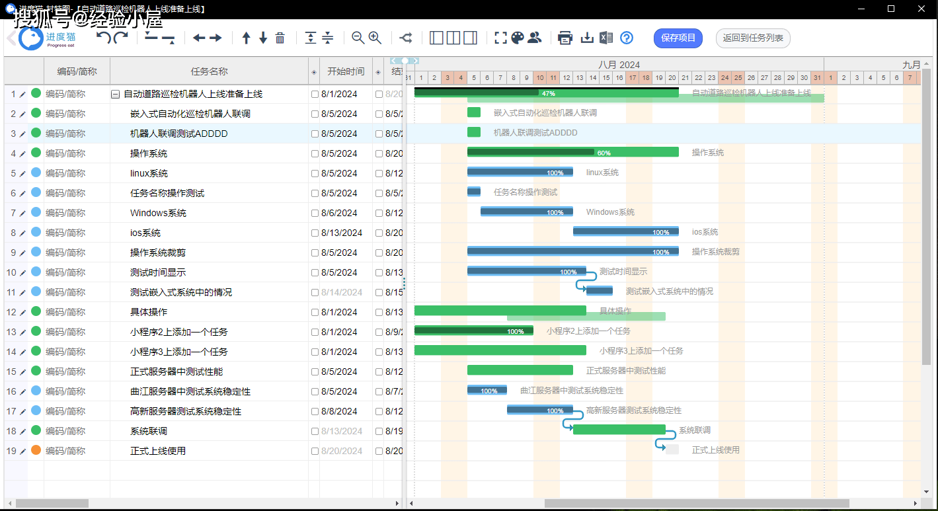Toggle end-date milestone checkbox for 正式上线使用

pos(379,451)
